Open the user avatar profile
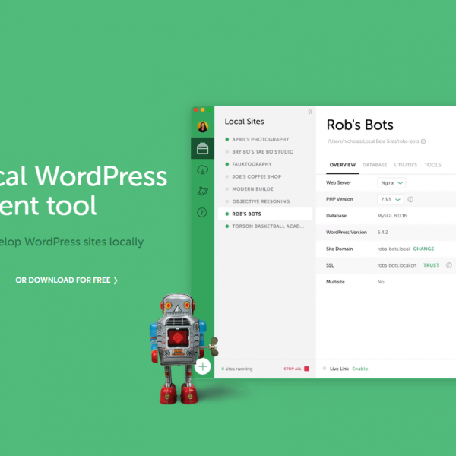456x456 pixels. [202, 127]
